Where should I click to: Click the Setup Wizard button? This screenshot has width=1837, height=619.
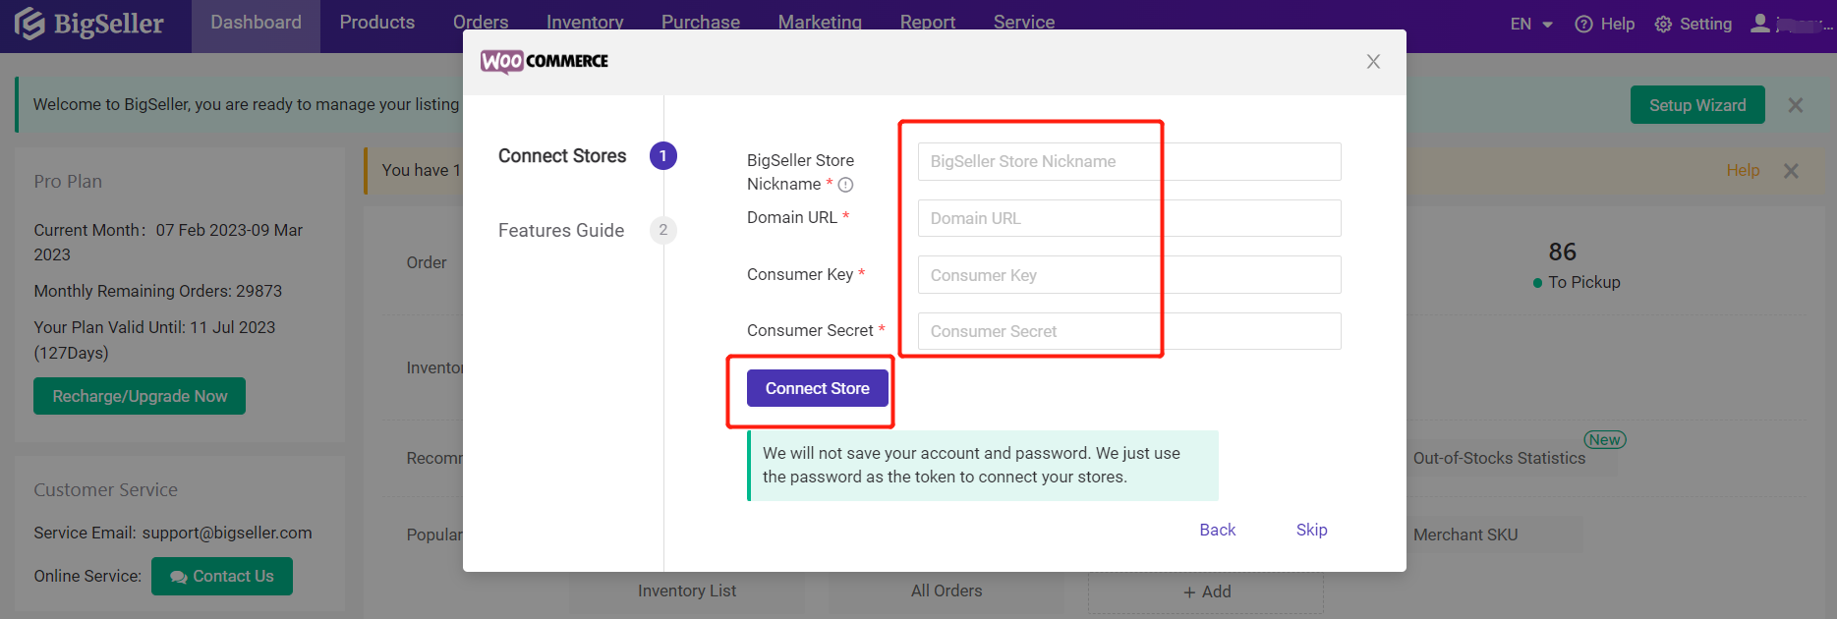click(x=1697, y=105)
